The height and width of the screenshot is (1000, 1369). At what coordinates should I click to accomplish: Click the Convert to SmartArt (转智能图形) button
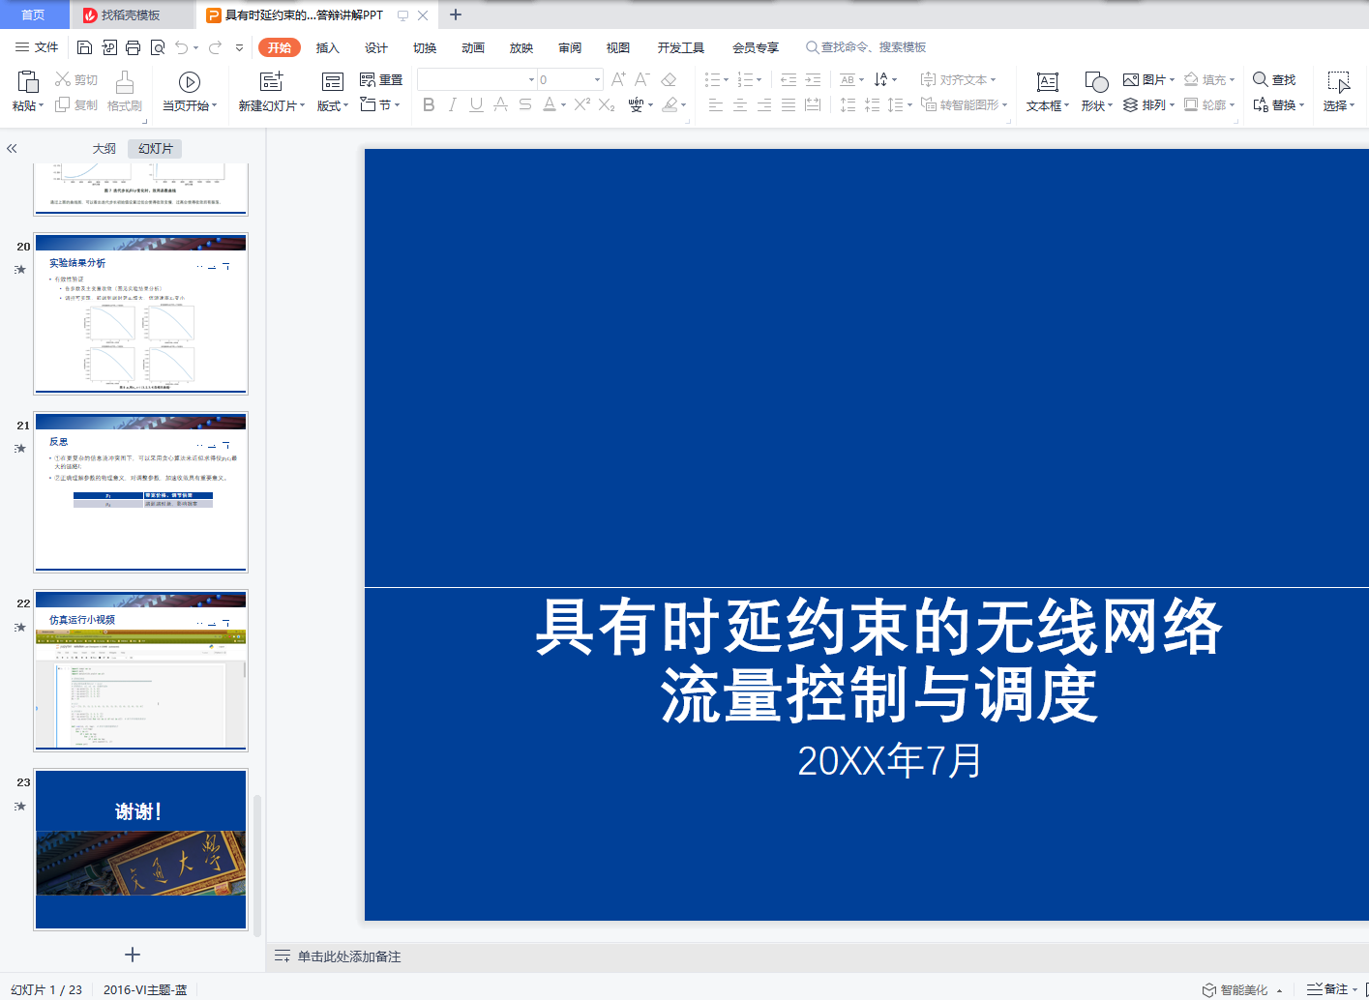coord(965,104)
